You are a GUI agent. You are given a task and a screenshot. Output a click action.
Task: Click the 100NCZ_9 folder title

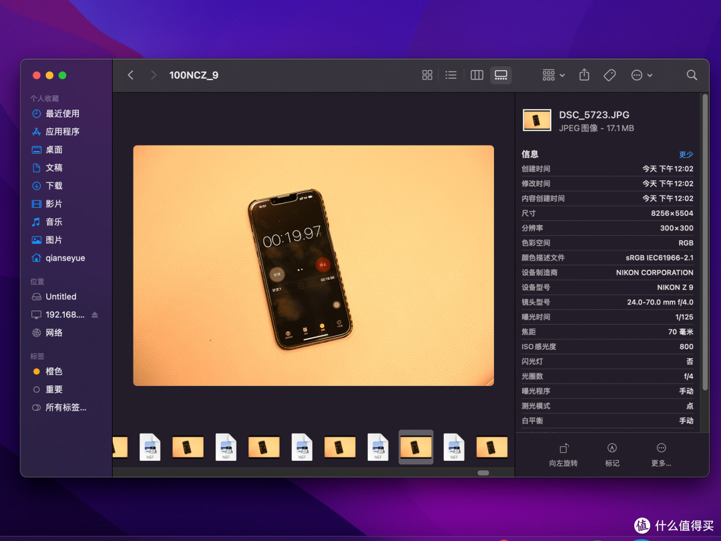click(x=194, y=75)
